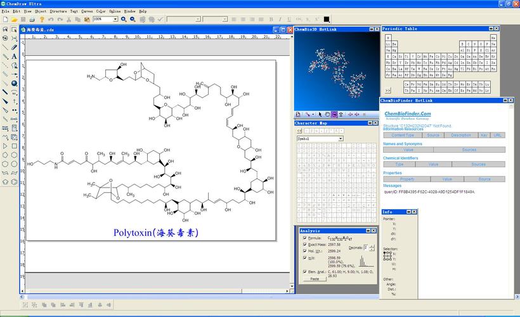The image size is (520, 317).
Task: Toggle bold text formatting button
Action: (x=271, y=20)
